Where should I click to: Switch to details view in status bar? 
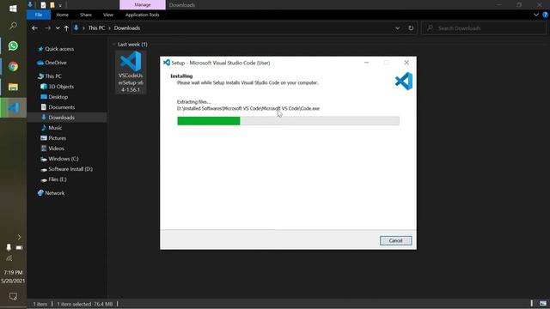[x=532, y=303]
